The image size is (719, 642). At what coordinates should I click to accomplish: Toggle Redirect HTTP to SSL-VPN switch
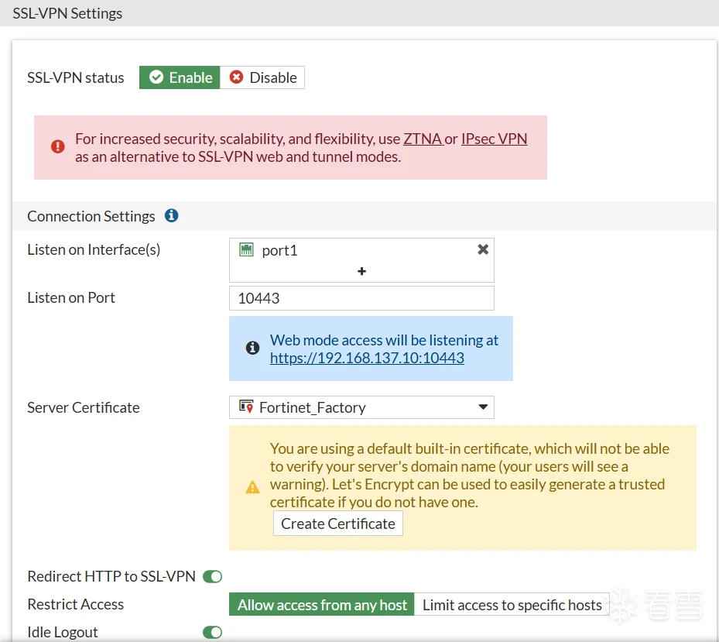(212, 576)
